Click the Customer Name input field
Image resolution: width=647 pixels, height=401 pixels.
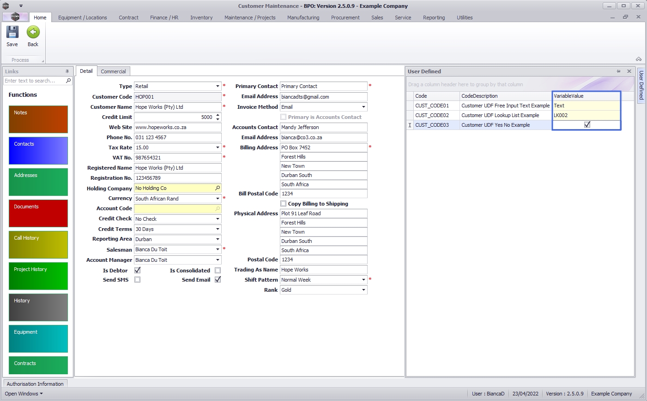[177, 107]
